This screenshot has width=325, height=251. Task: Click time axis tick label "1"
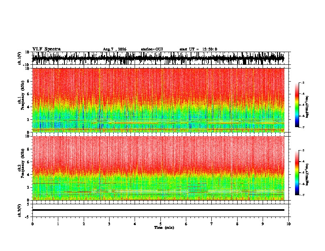tap(58, 224)
